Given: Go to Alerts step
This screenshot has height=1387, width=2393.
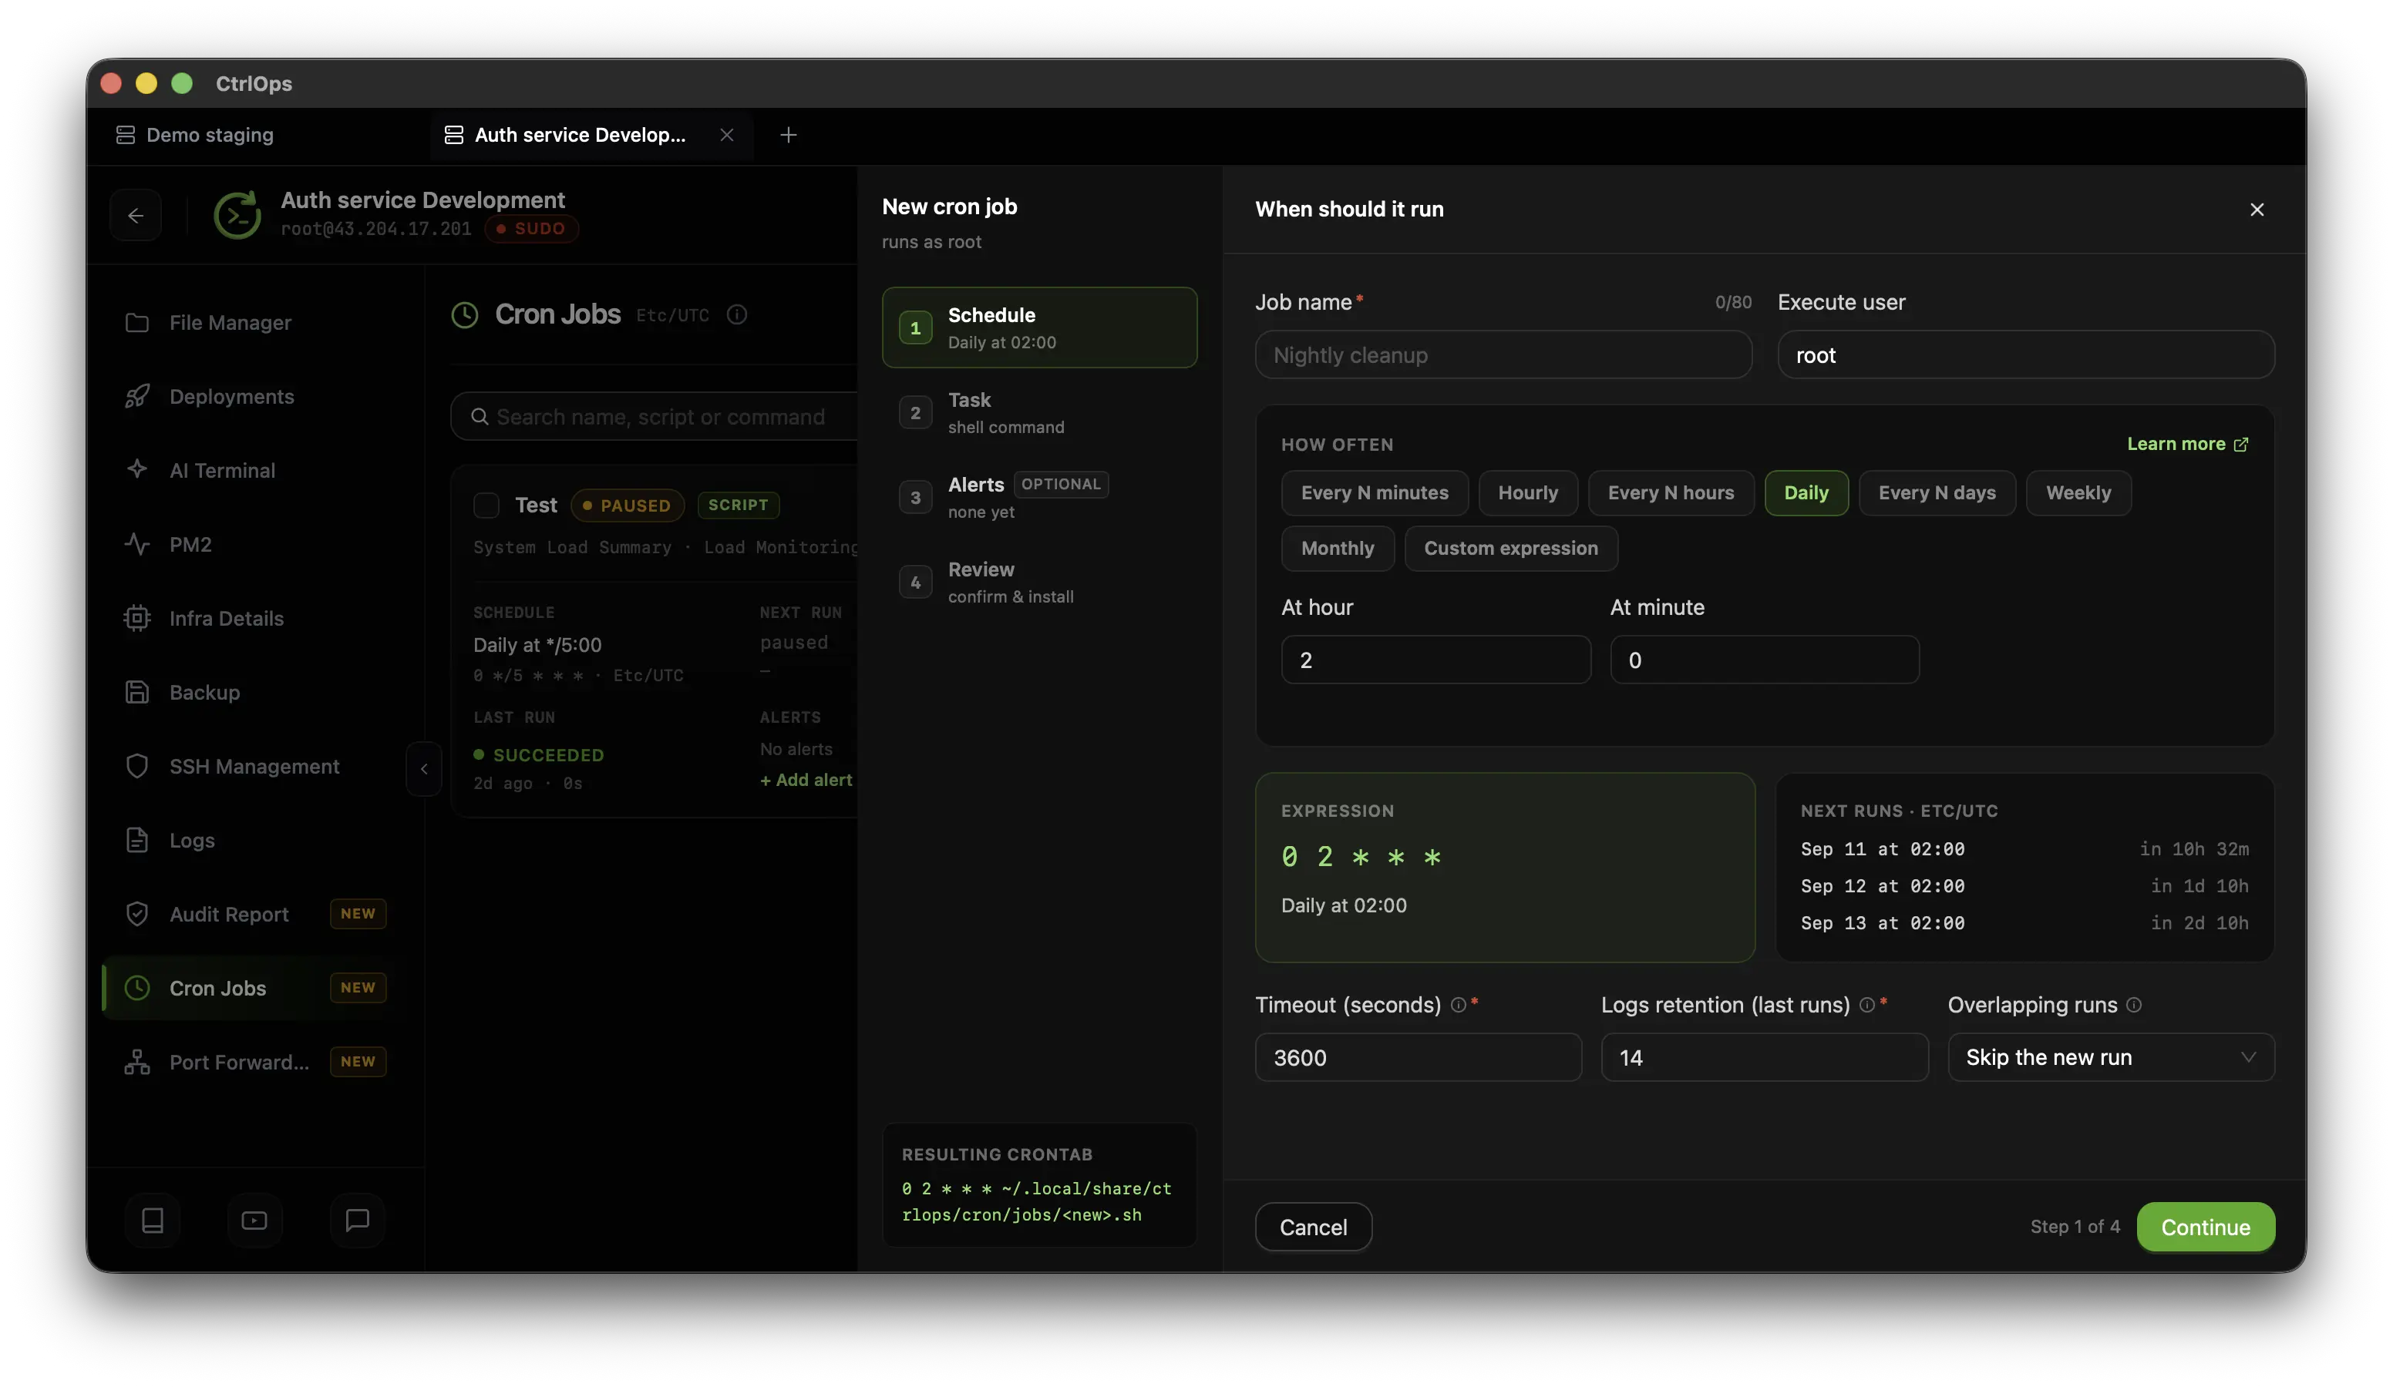Looking at the screenshot, I should (1040, 496).
